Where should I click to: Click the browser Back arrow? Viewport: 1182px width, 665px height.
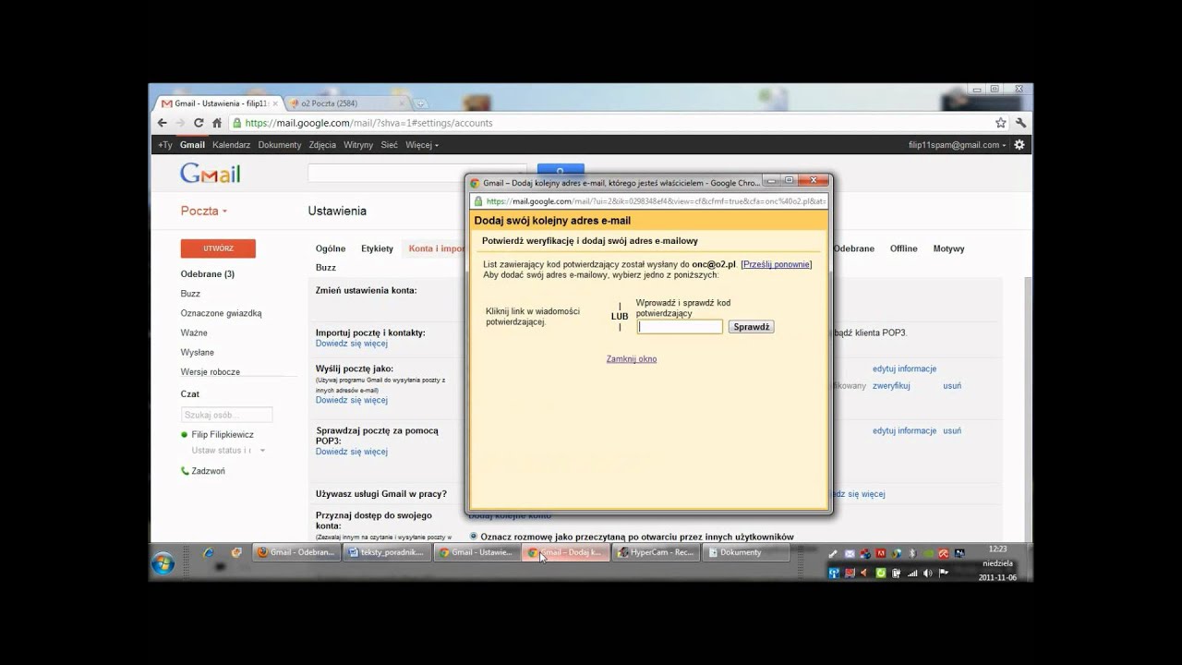[163, 123]
